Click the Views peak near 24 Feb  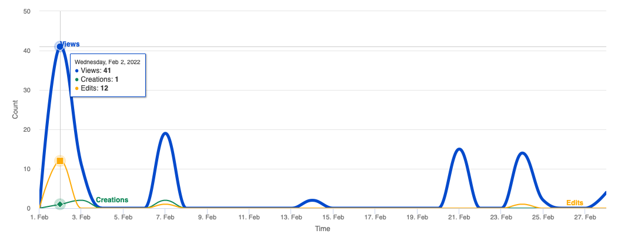tap(522, 153)
